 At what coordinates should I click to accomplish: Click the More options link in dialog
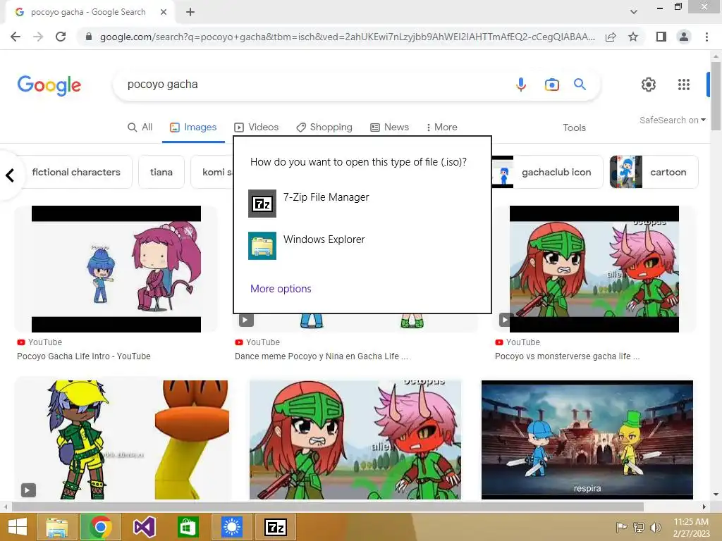pyautogui.click(x=281, y=289)
